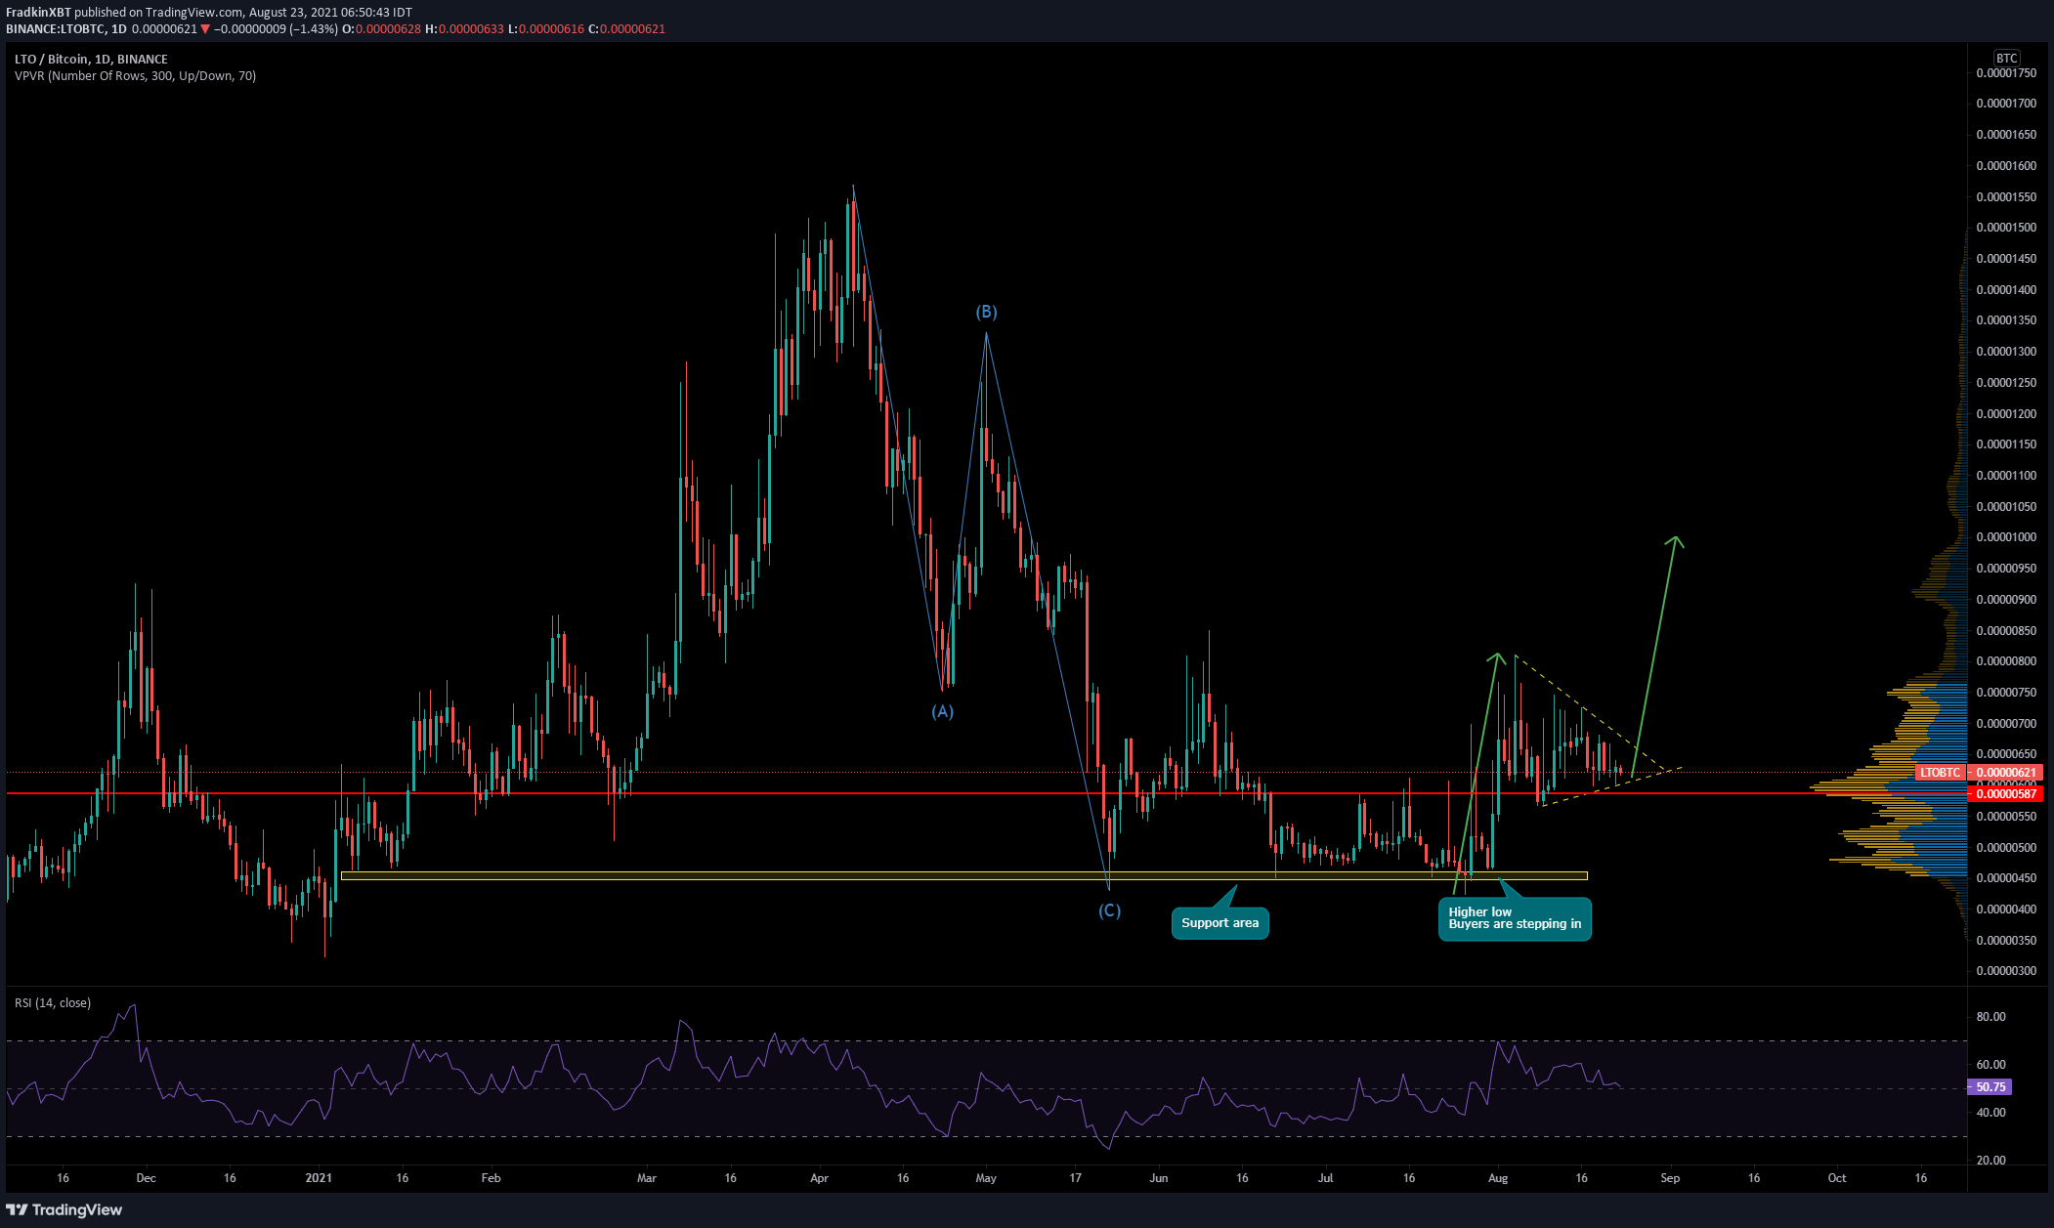Viewport: 2054px width, 1228px height.
Task: Select the Support area callout
Action: click(1220, 923)
